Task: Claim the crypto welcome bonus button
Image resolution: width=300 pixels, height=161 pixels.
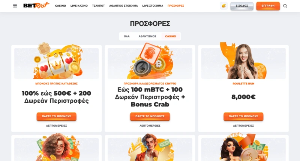Action: tap(150, 117)
